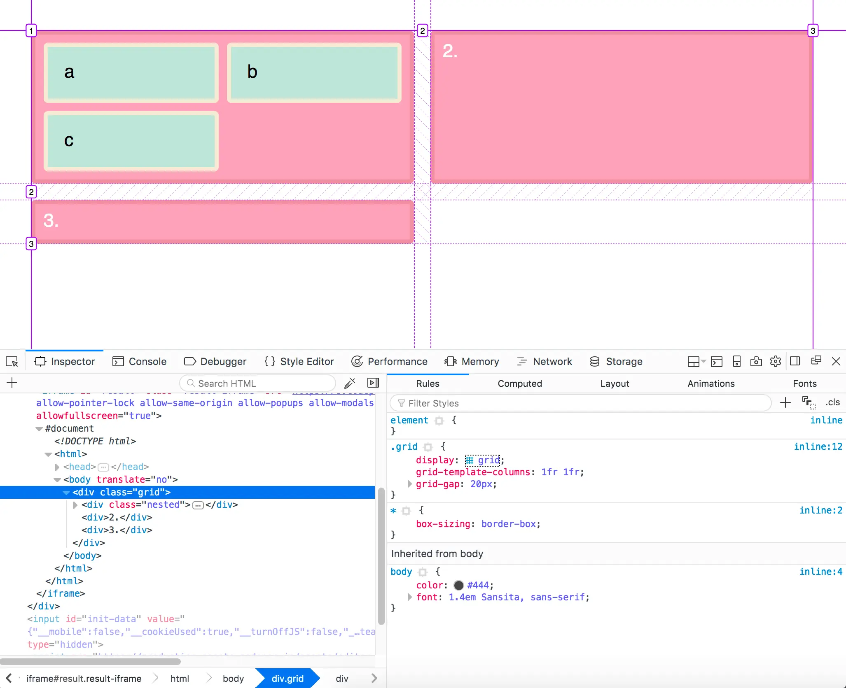Take a screenshot with camera icon
846x688 pixels.
pyautogui.click(x=756, y=362)
